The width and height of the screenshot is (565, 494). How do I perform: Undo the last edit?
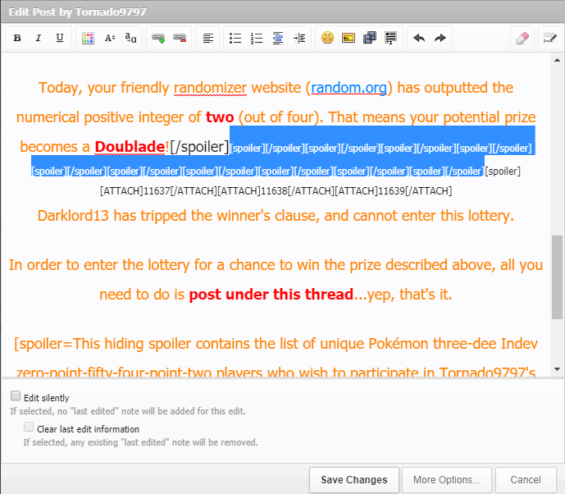coord(419,39)
